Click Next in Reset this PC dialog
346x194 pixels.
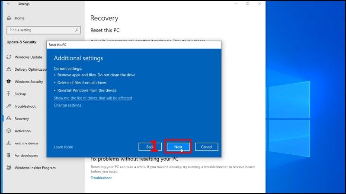178,147
